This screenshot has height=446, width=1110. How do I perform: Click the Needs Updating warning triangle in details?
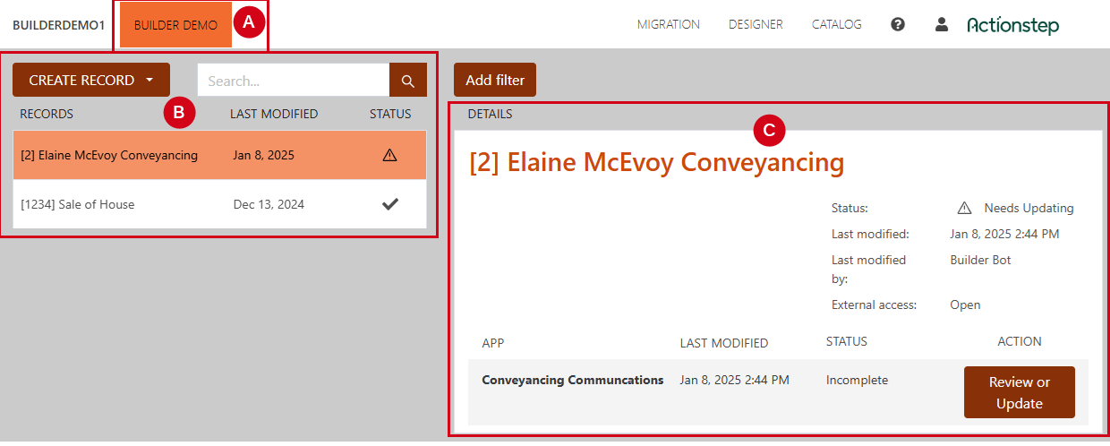click(964, 208)
